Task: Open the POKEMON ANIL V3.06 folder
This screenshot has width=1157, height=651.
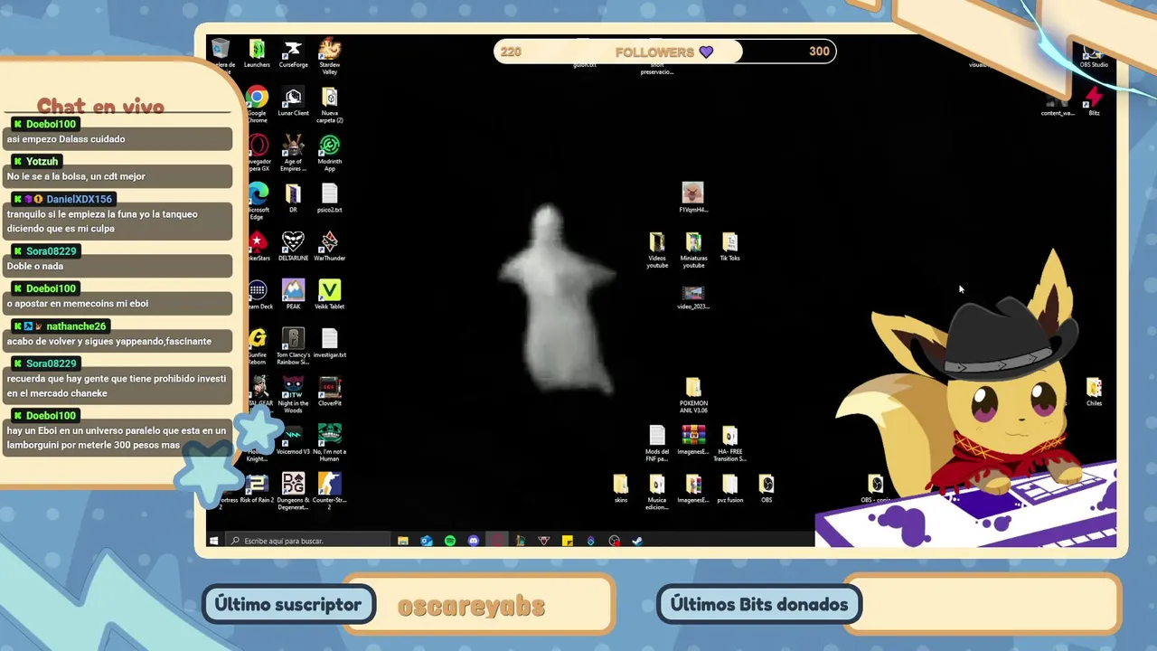Action: coord(693,396)
